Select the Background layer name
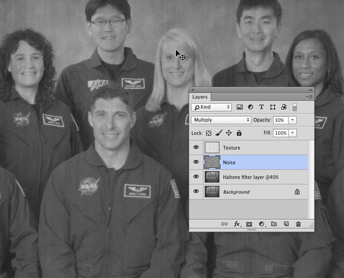 pos(236,192)
